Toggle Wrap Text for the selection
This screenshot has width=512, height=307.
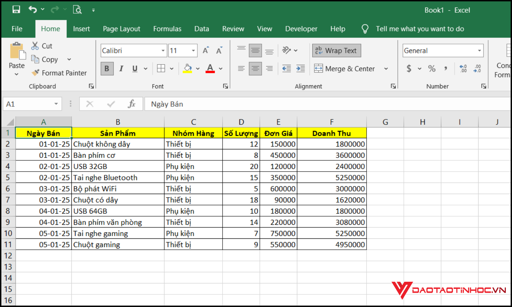point(336,50)
